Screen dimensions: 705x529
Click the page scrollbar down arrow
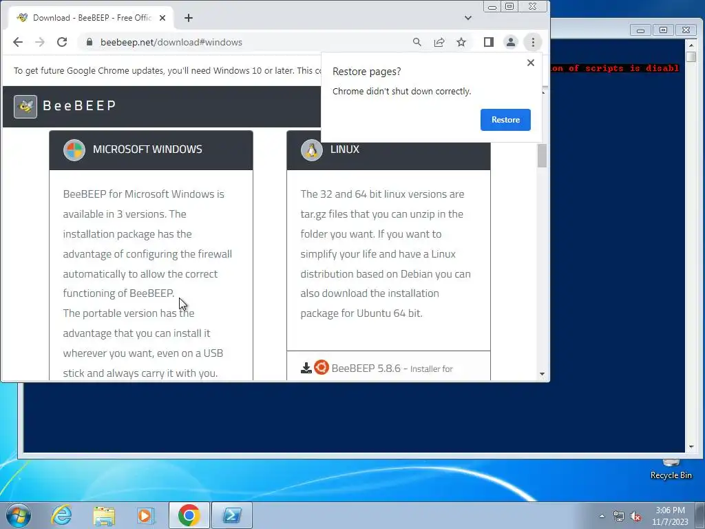coord(542,374)
